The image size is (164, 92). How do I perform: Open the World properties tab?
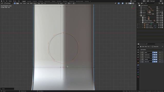pos(138,60)
